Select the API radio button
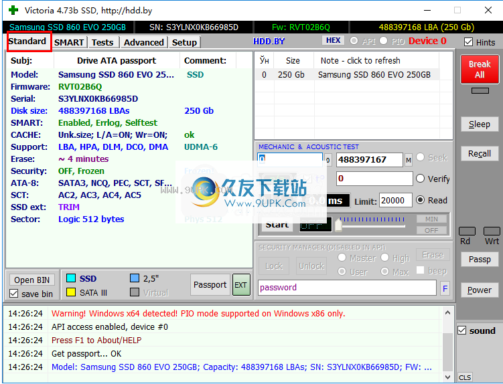503x384 pixels. pyautogui.click(x=354, y=41)
